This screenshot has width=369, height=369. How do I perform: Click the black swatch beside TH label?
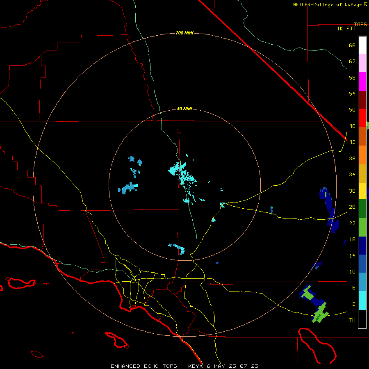362,319
